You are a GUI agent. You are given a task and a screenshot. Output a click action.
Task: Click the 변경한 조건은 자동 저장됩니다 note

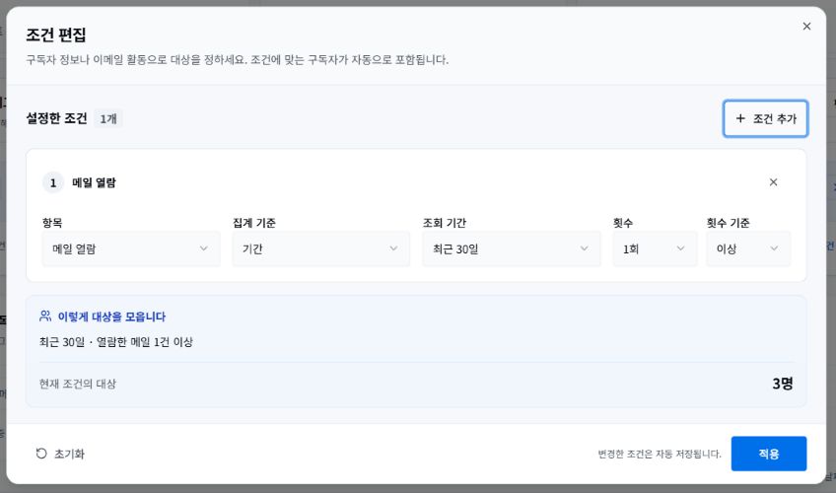click(659, 455)
